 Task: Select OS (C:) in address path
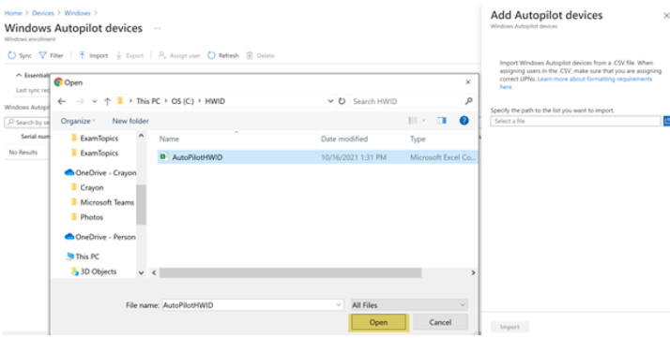(x=182, y=101)
